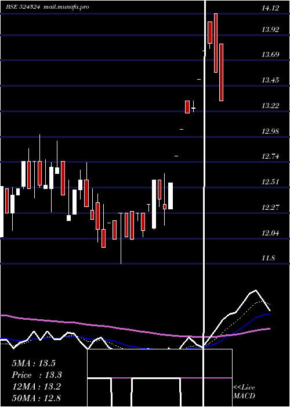Viewport: 290px width, 407px height.
Task: Click the 13.22 price axis label
Action: tap(270, 106)
